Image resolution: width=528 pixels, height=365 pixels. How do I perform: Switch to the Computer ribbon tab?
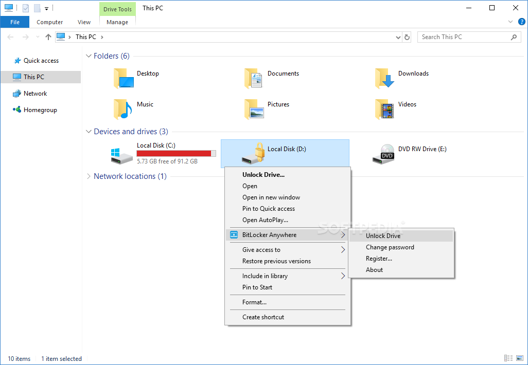49,22
